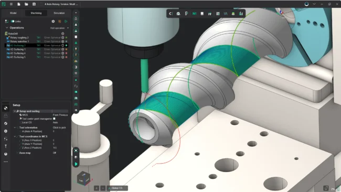Viewport: 341px width, 192px height.
Task: Click the green N1 icon in viewport toolbar
Action: click(x=194, y=14)
